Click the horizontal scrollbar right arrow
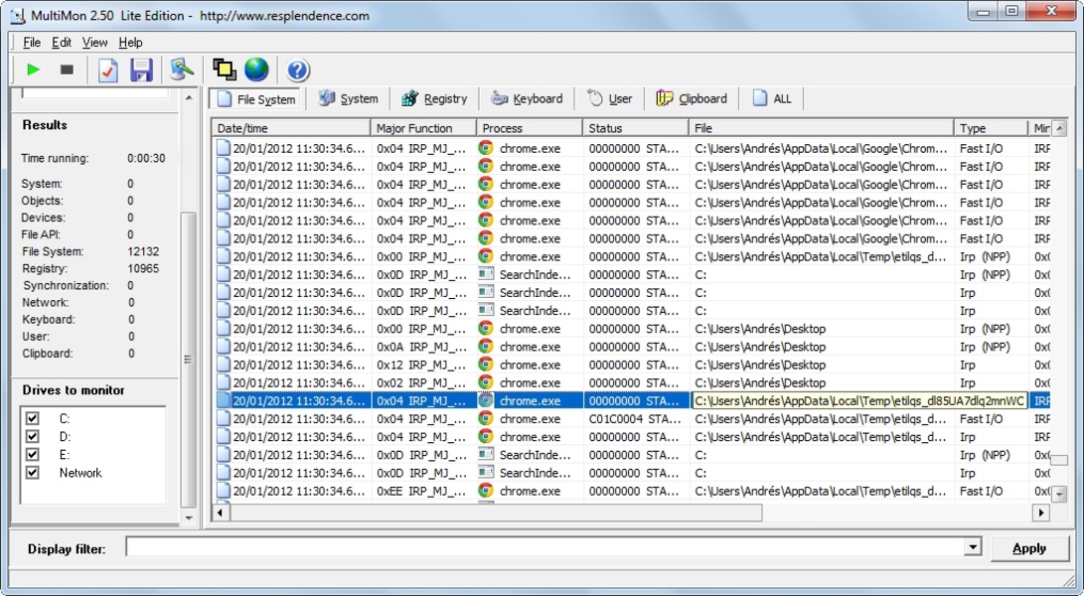Viewport: 1084px width, 596px height. coord(1040,514)
